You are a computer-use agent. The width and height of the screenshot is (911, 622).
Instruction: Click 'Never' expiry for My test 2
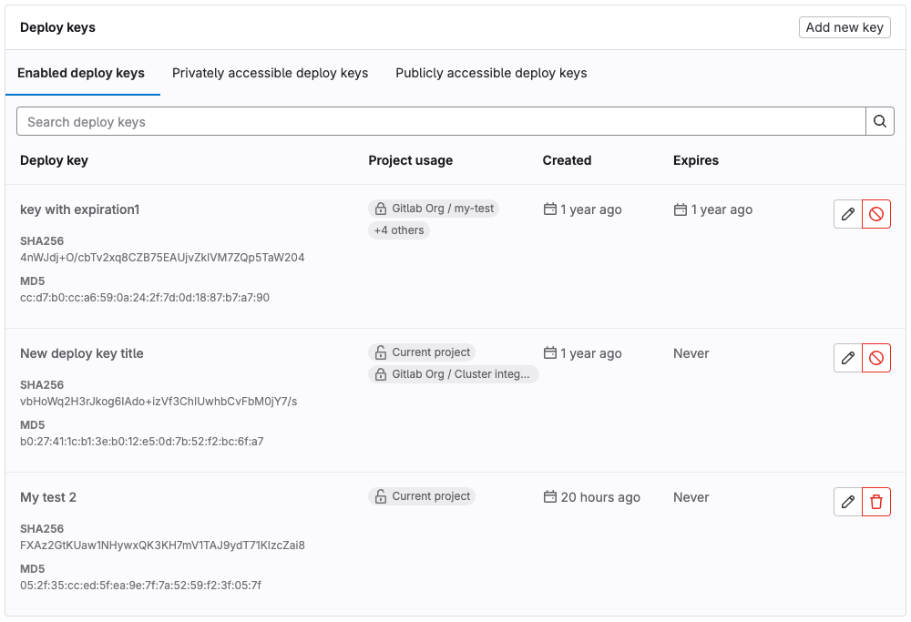coord(691,497)
